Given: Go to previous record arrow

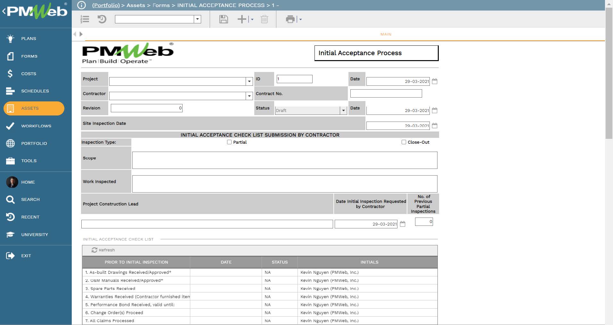Looking at the screenshot, I should pos(75,34).
